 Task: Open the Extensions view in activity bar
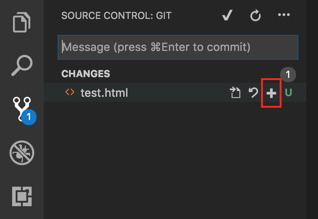(x=22, y=197)
